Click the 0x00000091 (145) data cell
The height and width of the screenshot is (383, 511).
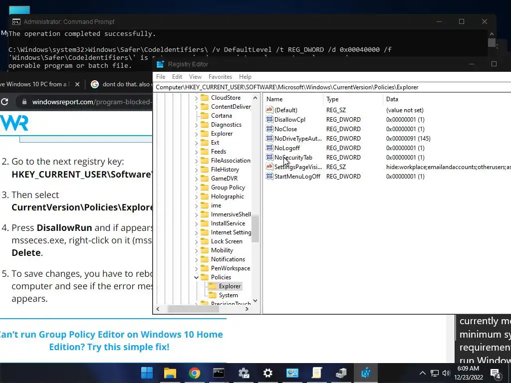pos(408,139)
